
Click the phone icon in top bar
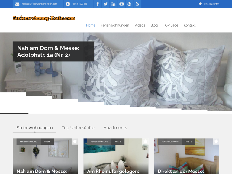pos(68,4)
